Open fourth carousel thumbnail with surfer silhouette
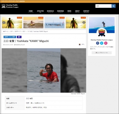119x114 pixels. pos(76,23)
